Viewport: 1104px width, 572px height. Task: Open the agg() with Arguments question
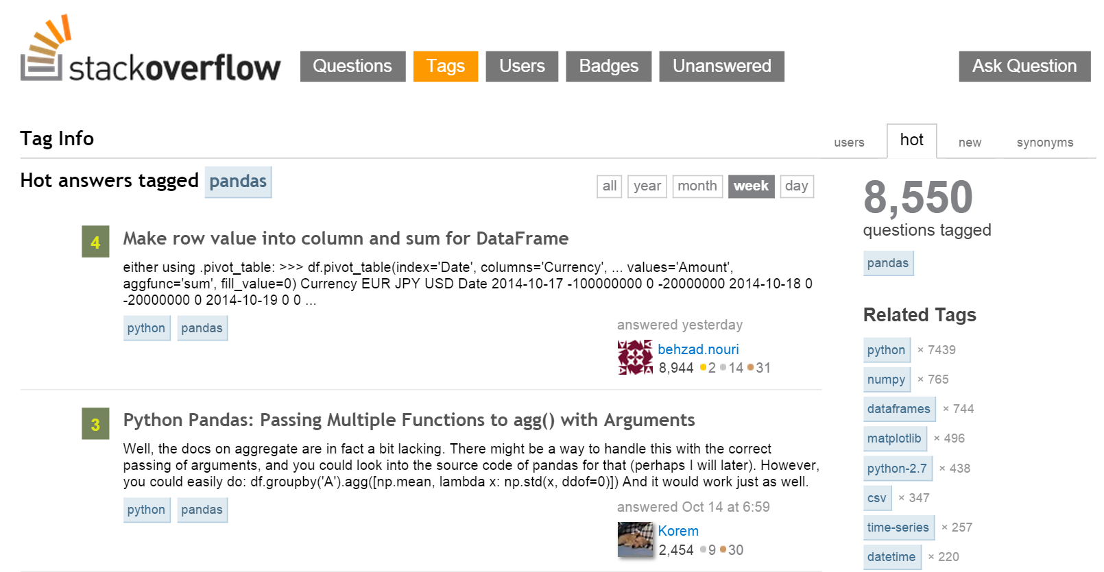click(409, 420)
